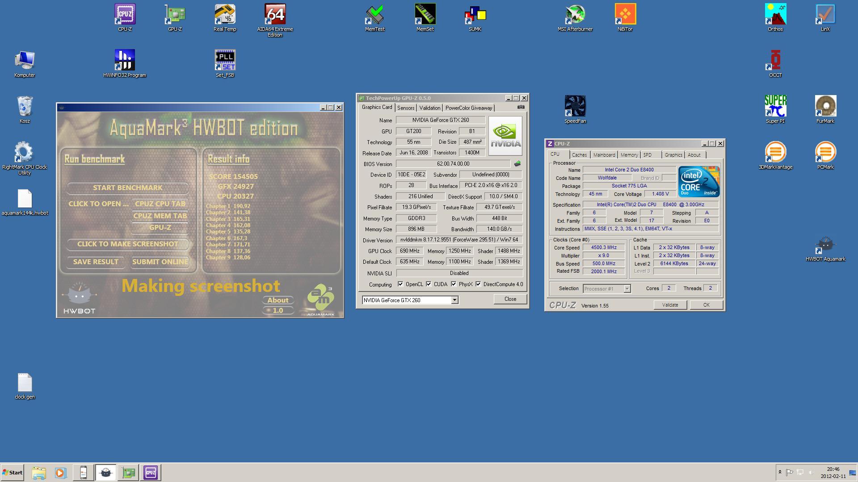Screen dimensions: 858x482
Task: Click SUBMIT ONLINE in AquaMark
Action: pyautogui.click(x=160, y=262)
